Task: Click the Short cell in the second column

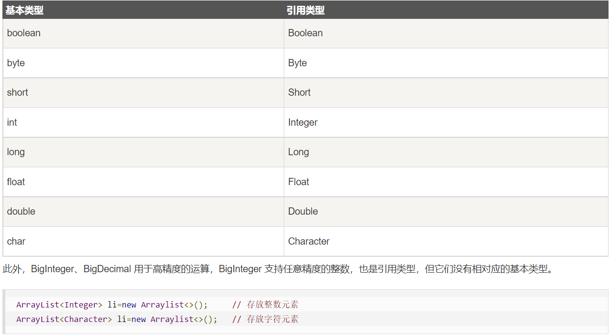Action: (299, 92)
